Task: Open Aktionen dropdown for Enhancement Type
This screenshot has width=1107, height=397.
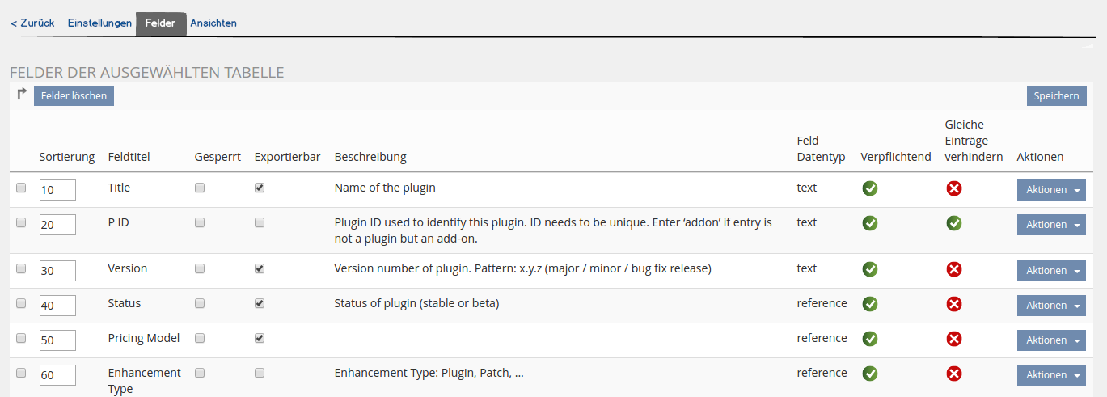Action: pyautogui.click(x=1051, y=375)
